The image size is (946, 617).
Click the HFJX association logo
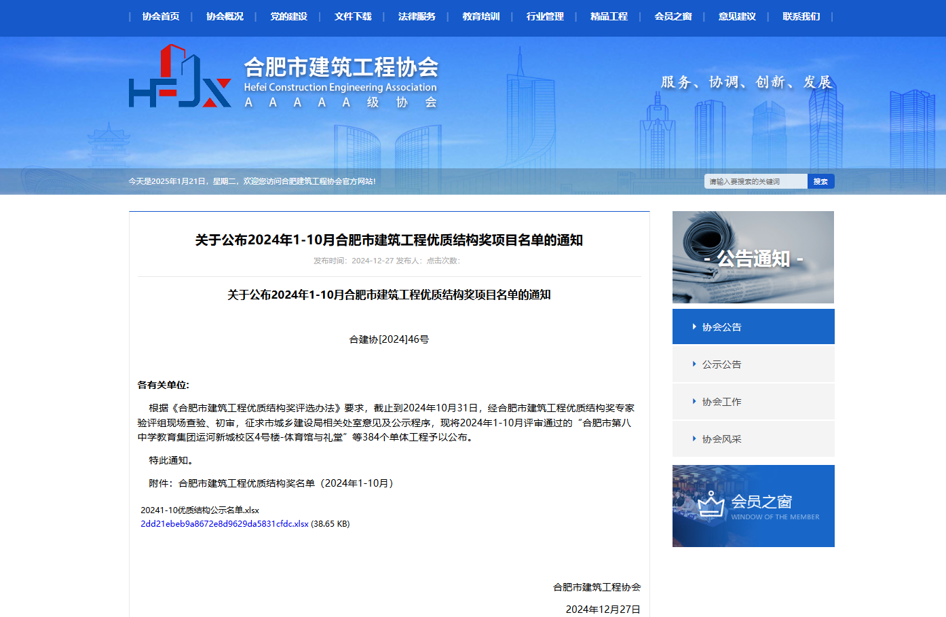(180, 77)
